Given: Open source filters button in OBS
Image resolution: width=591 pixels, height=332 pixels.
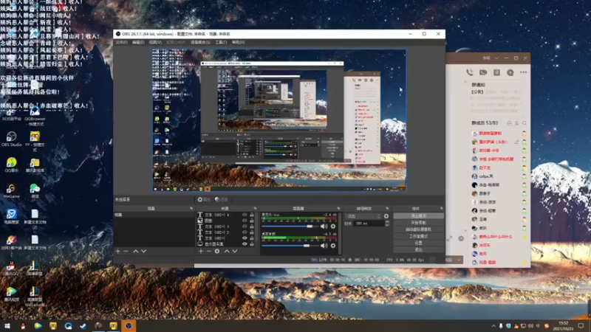Looking at the screenshot, I should 221,199.
